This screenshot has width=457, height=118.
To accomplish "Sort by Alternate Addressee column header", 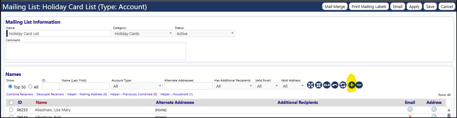I will [175, 103].
